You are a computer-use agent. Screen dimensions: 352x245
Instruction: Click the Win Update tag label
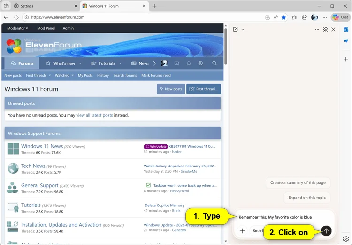click(155, 146)
